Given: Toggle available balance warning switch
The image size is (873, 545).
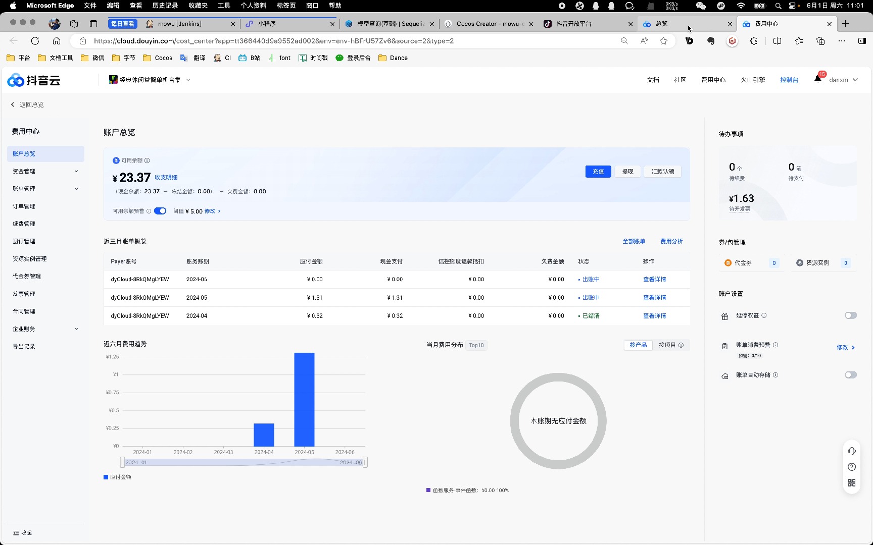Looking at the screenshot, I should [160, 211].
